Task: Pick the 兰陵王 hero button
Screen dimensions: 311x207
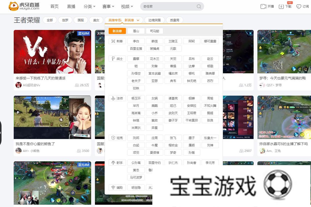Action: [173, 41]
